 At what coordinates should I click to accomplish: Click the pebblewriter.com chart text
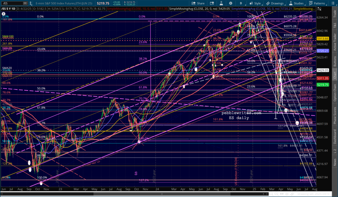click(241, 113)
